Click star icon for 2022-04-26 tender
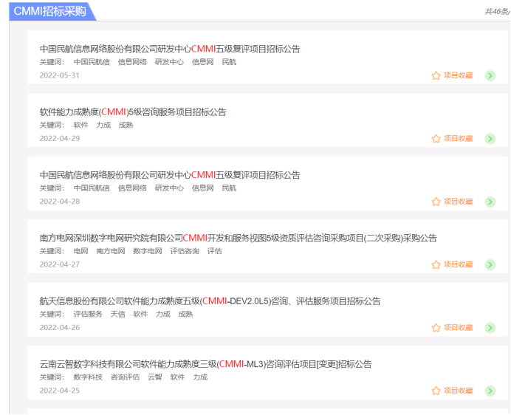The height and width of the screenshot is (415, 511). tap(436, 328)
